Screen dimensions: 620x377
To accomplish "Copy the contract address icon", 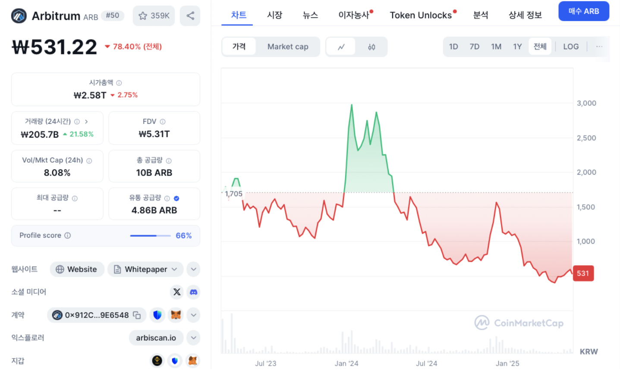I will [x=137, y=315].
